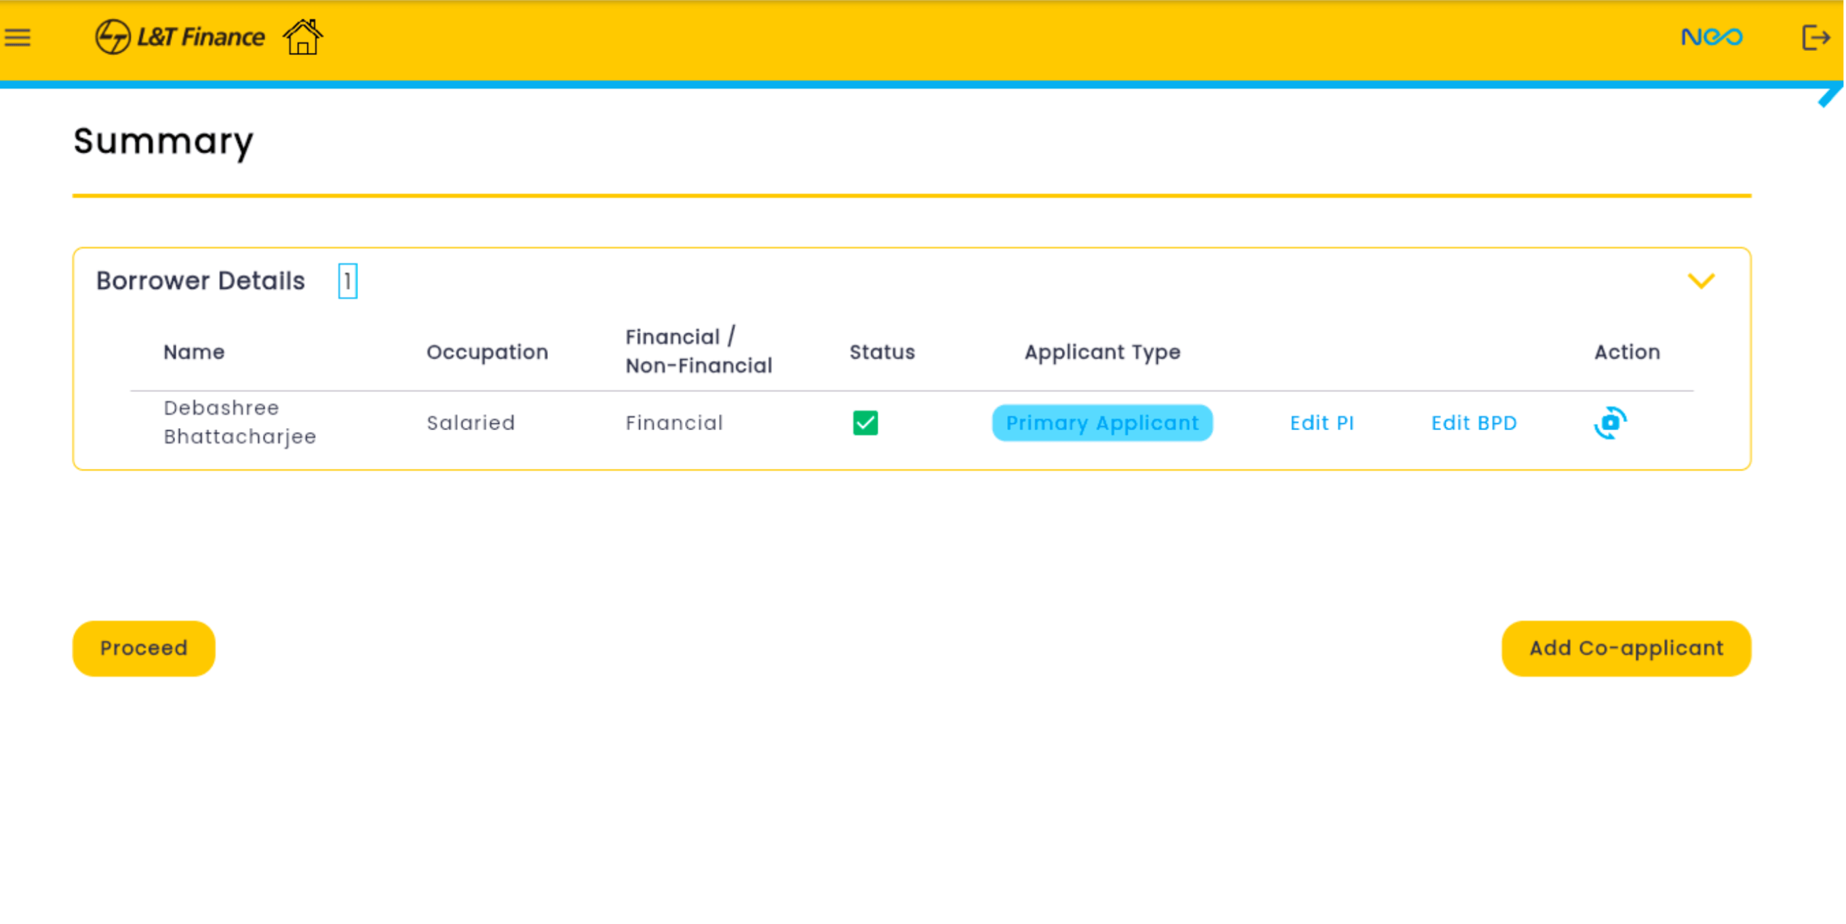Toggle the green status checkbox

pyautogui.click(x=865, y=423)
